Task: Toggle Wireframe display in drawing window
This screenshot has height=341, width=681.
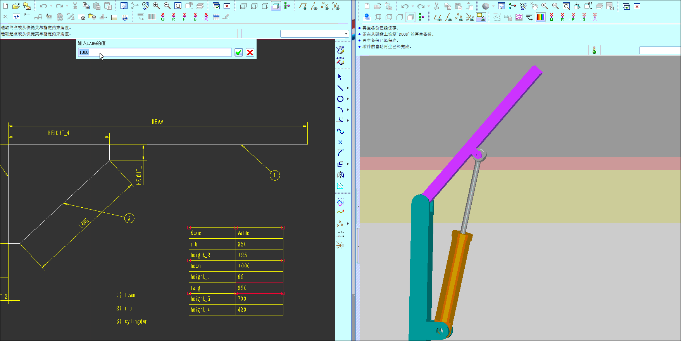Action: 243,6
